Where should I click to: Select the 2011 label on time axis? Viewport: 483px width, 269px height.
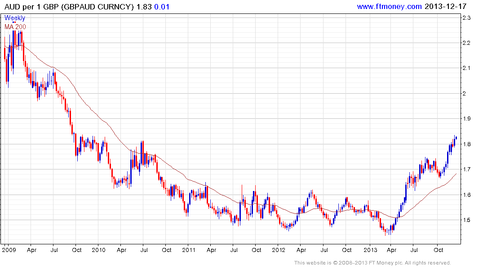[189, 250]
